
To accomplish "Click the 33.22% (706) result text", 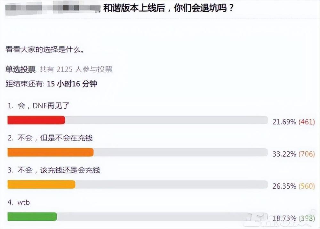I will pyautogui.click(x=294, y=154).
